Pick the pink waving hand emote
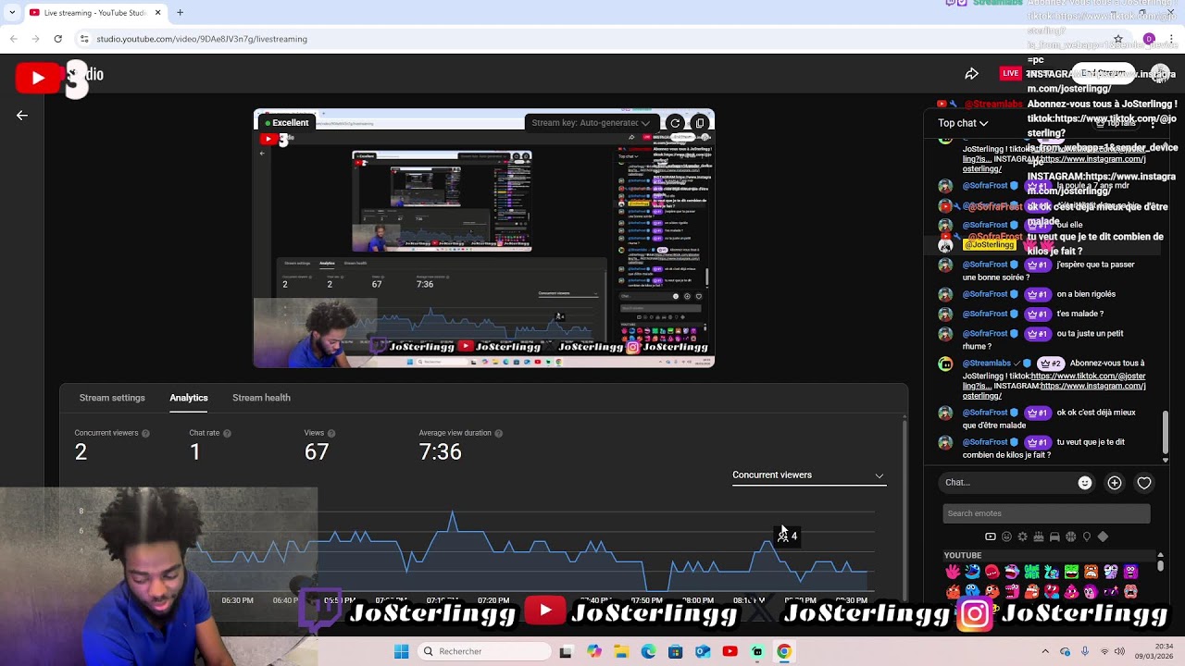1185x666 pixels. [x=953, y=572]
